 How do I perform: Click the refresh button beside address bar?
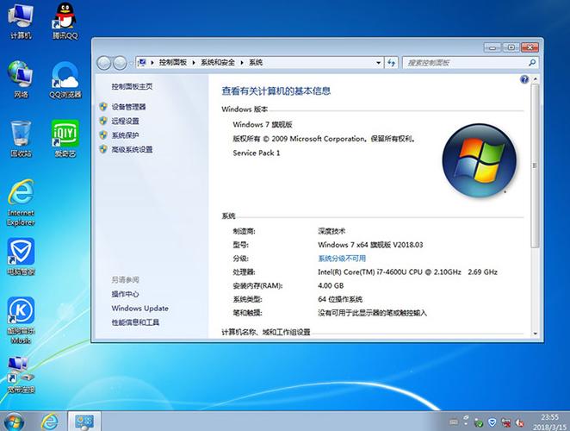(392, 63)
